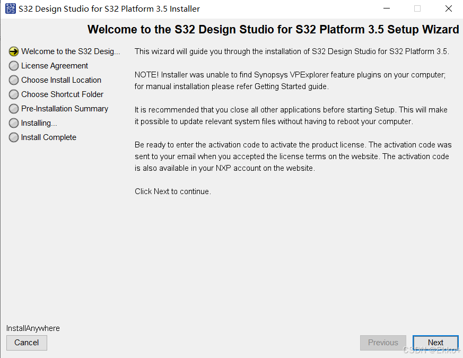Screen dimensions: 463x358
Task: Select the 'Installing...' step label
Action: click(39, 123)
